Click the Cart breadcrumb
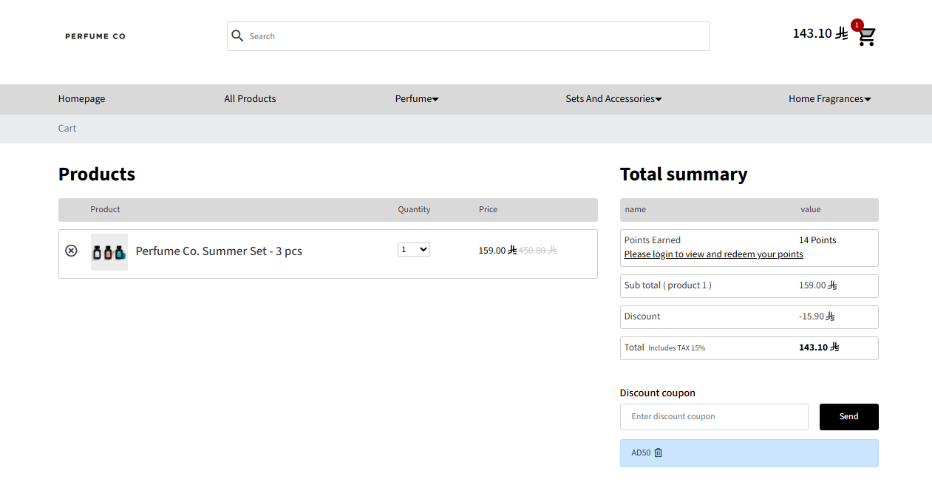932x485 pixels. [x=67, y=129]
